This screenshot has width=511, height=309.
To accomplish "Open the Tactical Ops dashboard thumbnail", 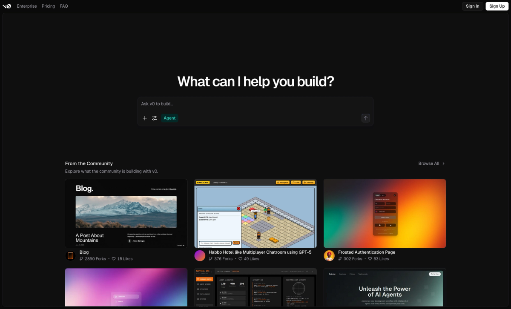I will (255, 287).
